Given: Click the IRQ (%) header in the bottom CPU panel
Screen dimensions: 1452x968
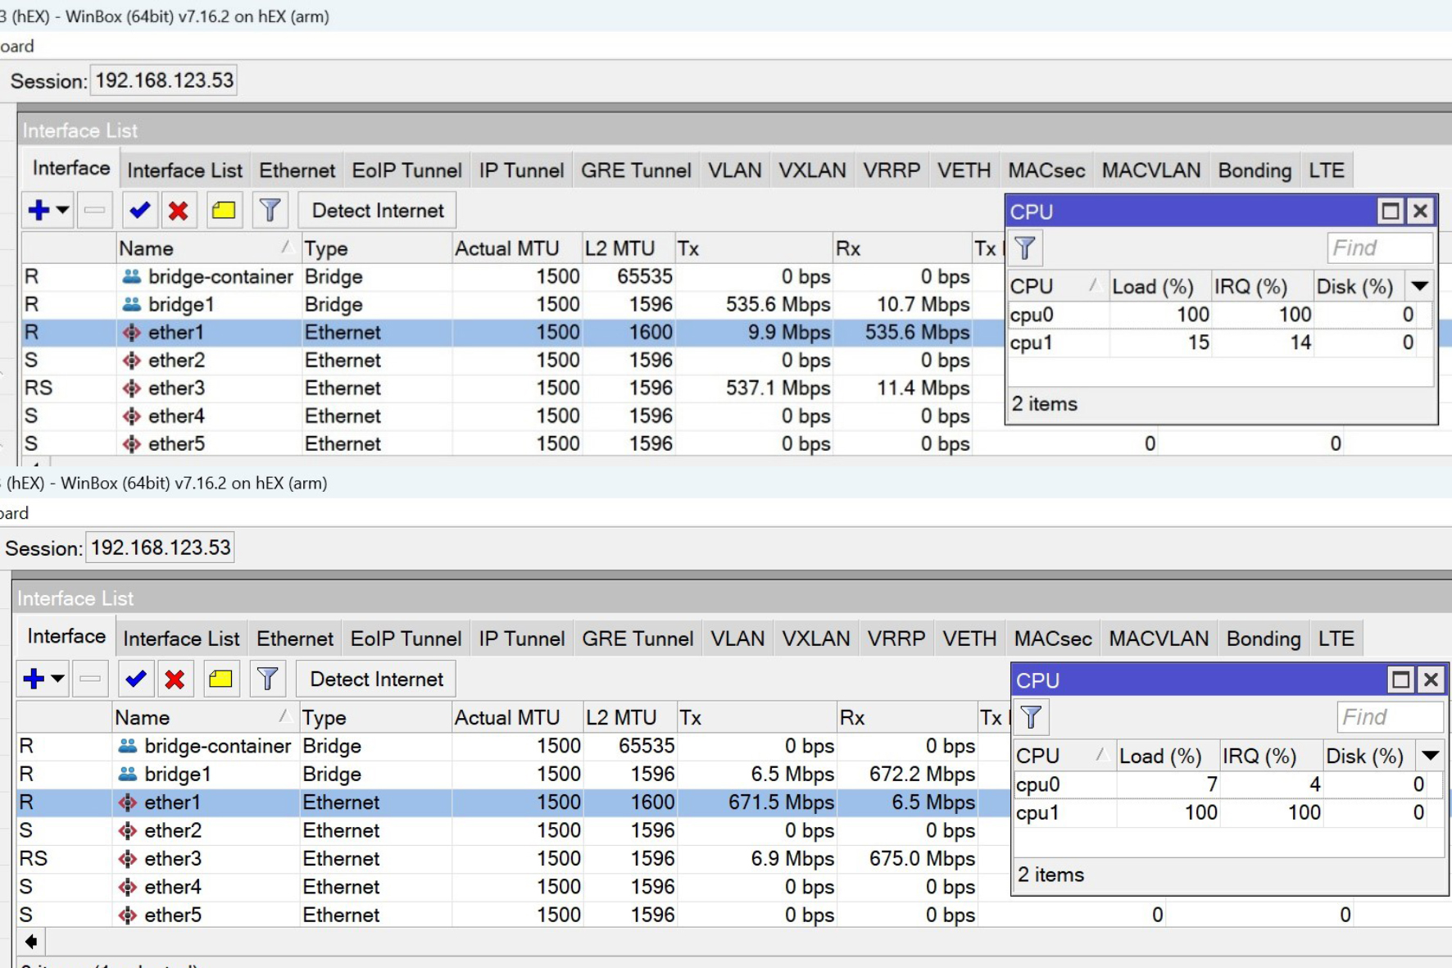Looking at the screenshot, I should (x=1271, y=756).
